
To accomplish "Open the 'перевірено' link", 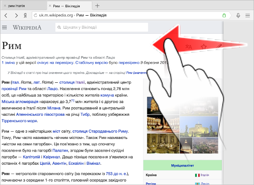I will [129, 63].
